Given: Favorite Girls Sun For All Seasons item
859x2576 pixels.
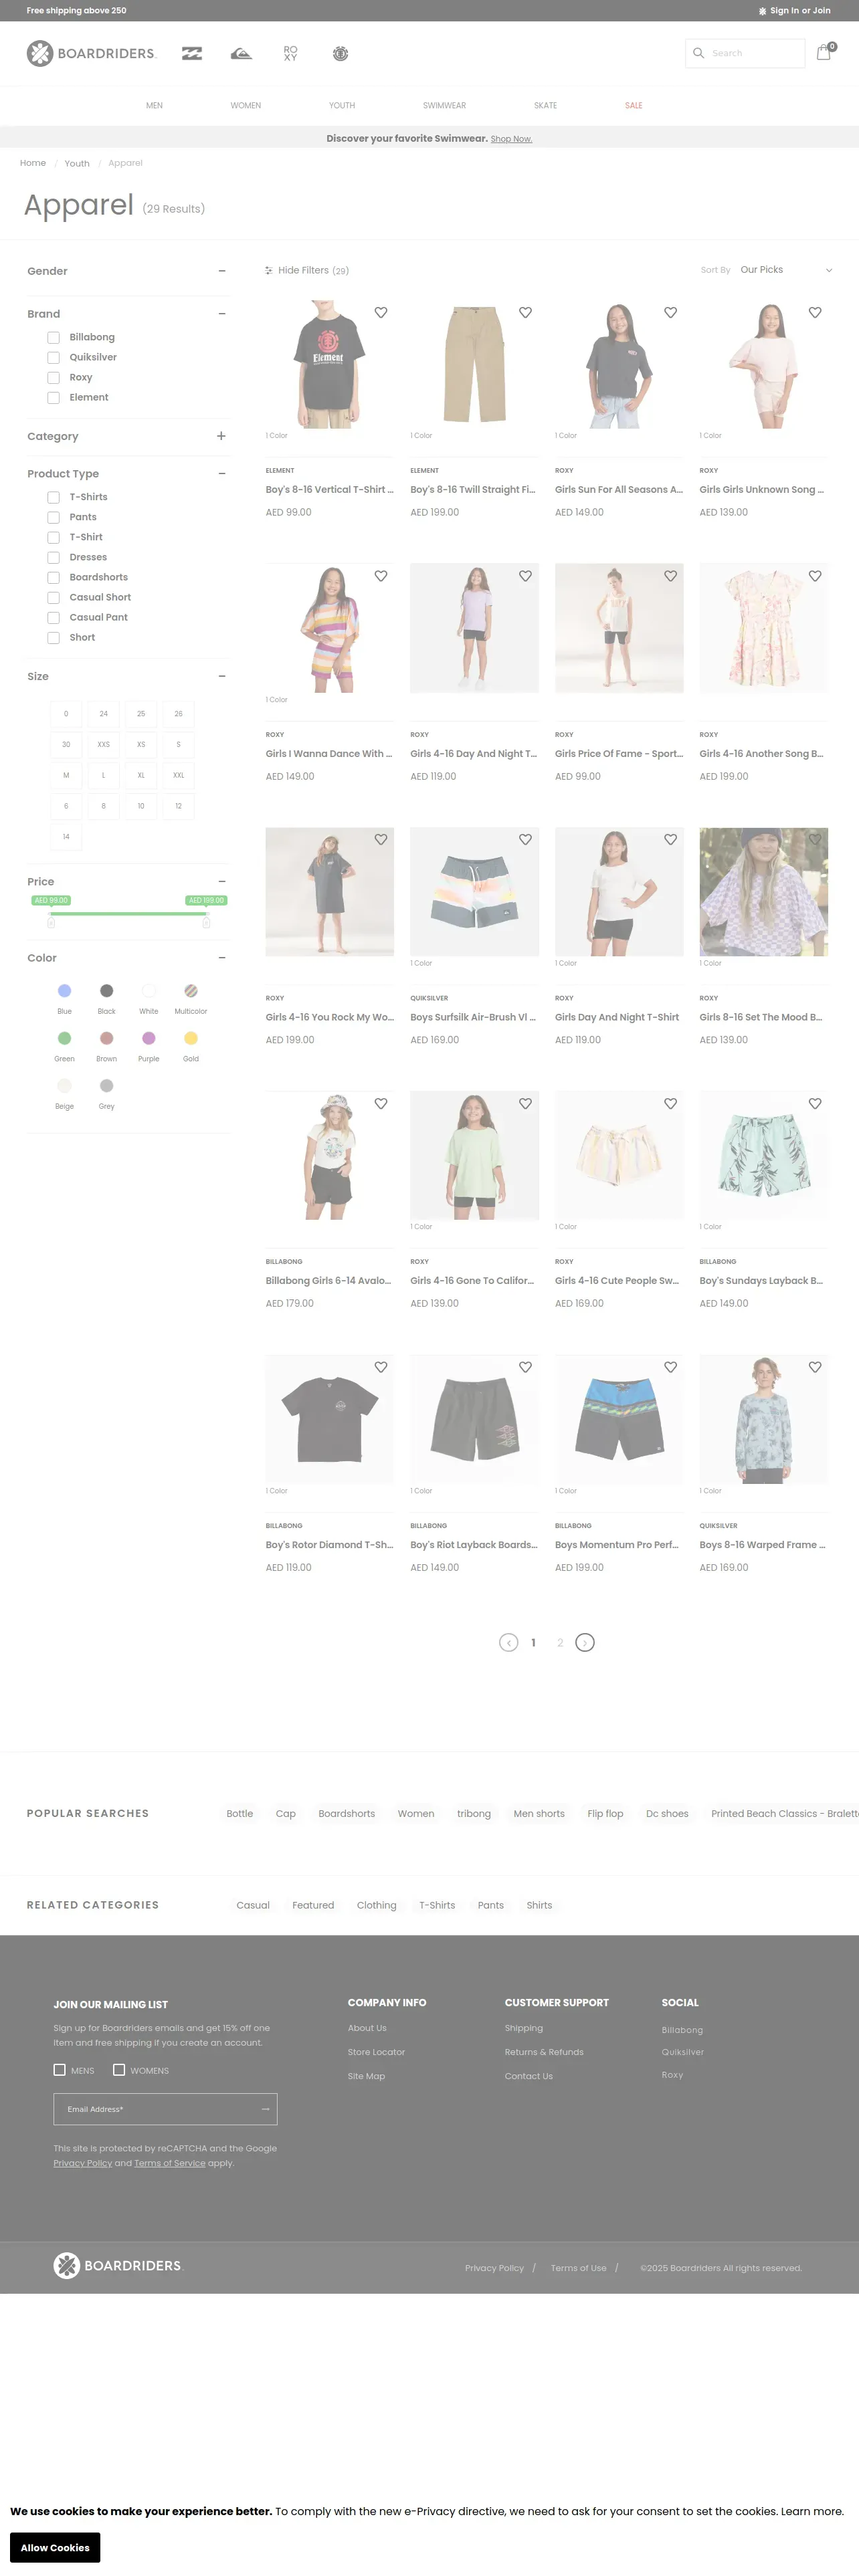Looking at the screenshot, I should (671, 313).
